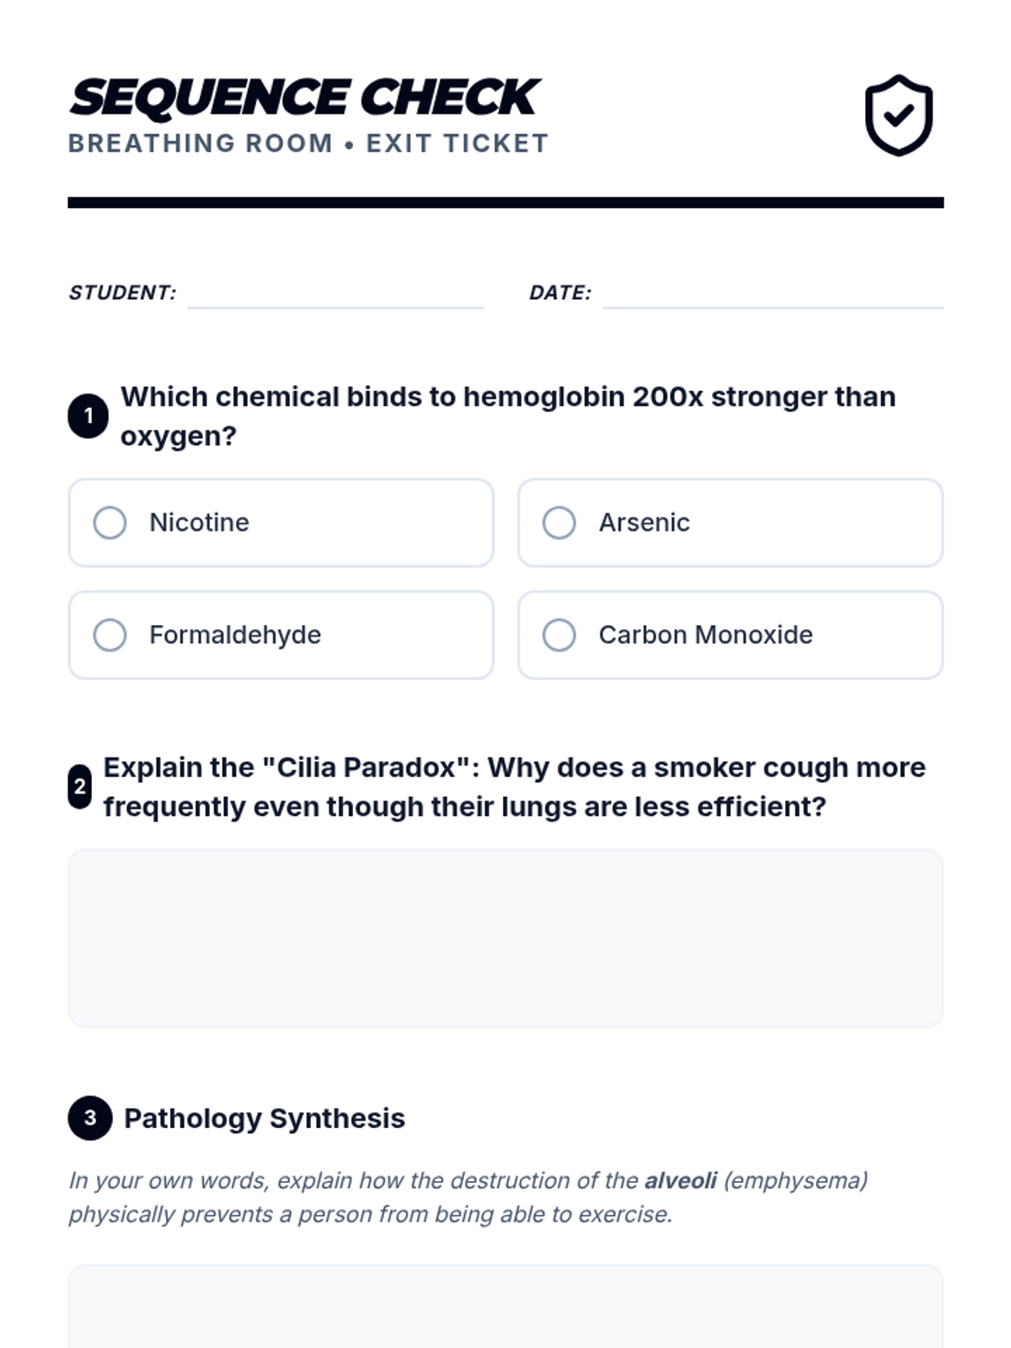This screenshot has height=1348, width=1011.
Task: Click the shield checkmark icon
Action: (x=898, y=115)
